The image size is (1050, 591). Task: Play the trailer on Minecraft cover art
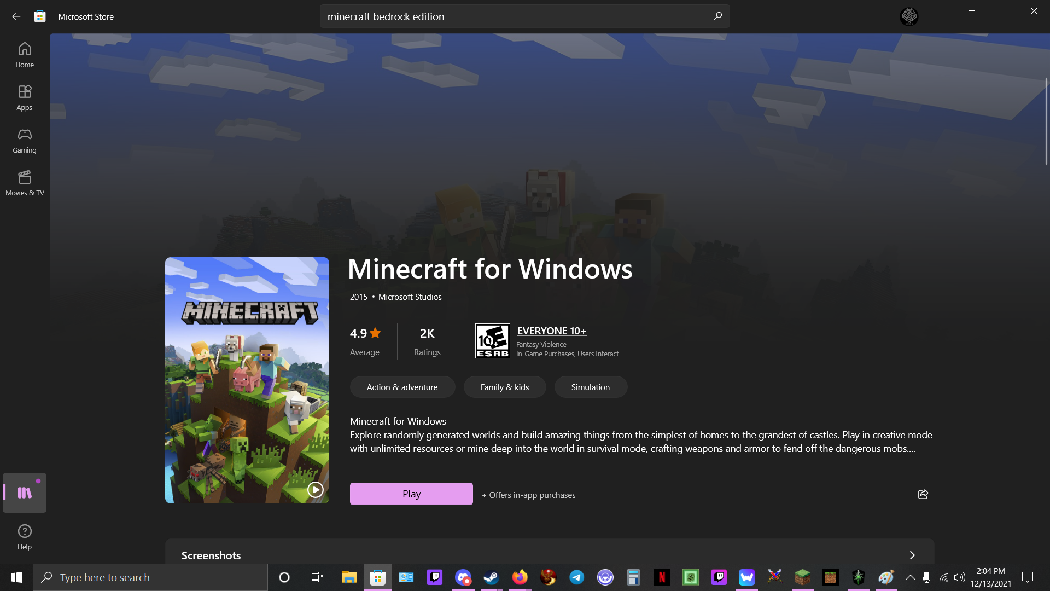click(315, 489)
